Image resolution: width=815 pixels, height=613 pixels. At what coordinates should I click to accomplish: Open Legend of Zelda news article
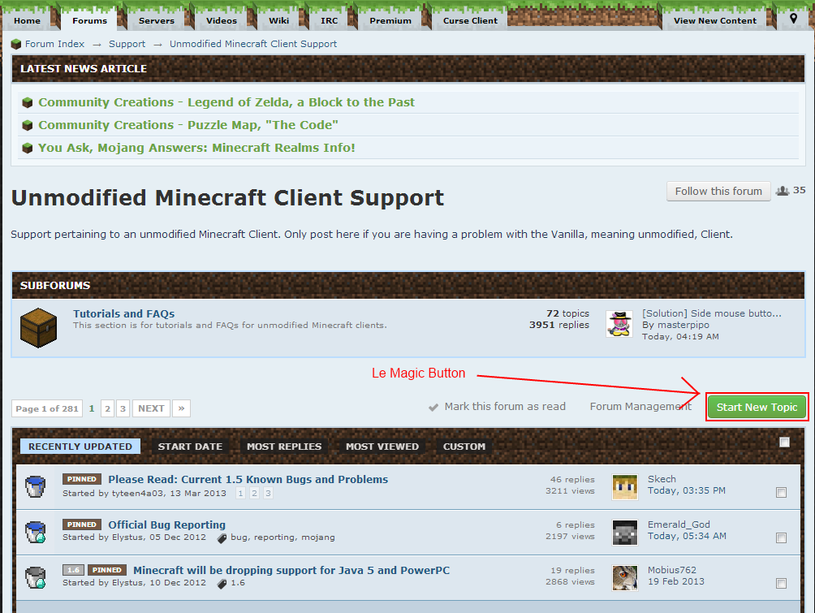click(226, 102)
